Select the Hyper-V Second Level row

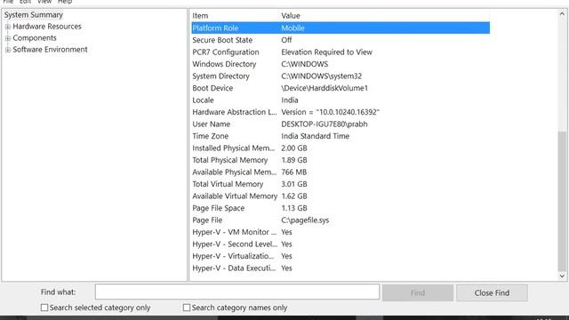pyautogui.click(x=341, y=244)
